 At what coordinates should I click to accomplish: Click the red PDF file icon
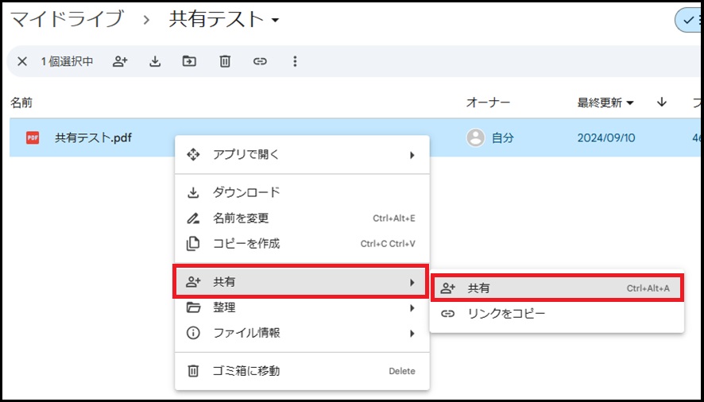coord(33,137)
